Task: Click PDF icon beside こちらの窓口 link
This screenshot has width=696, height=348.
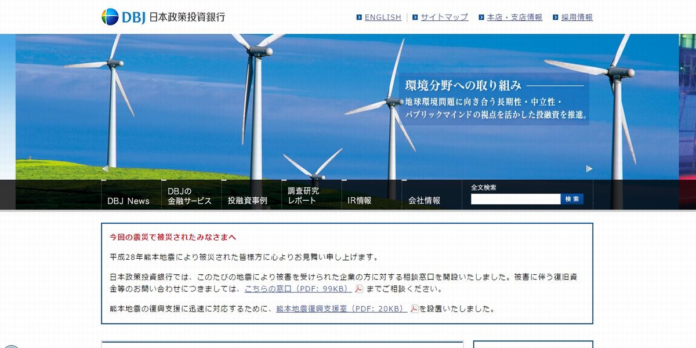Action: click(x=359, y=289)
